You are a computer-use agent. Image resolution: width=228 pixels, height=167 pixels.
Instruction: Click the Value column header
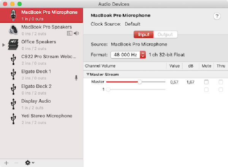[x=174, y=66]
